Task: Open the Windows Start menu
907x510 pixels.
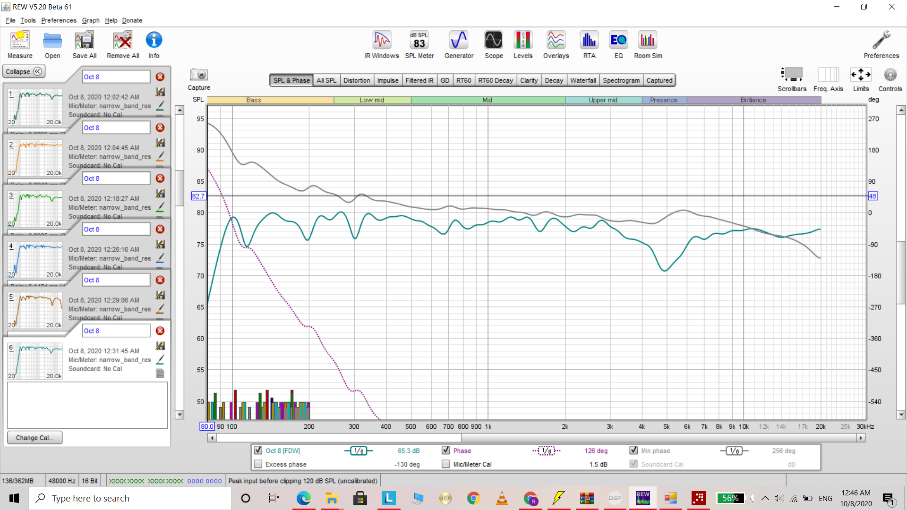Action: click(x=14, y=498)
